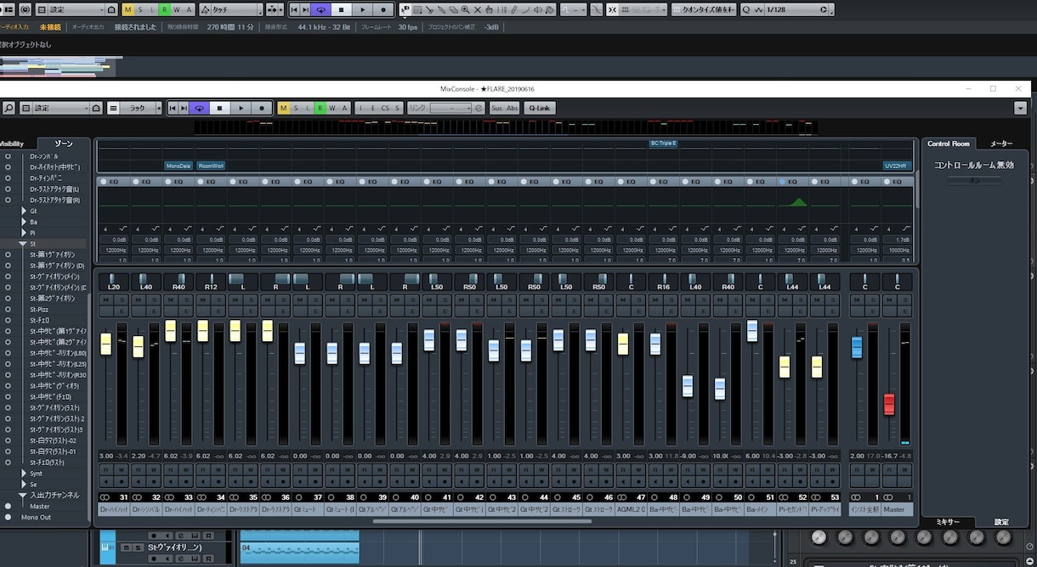Switch to the Visibility tab
The width and height of the screenshot is (1037, 567).
click(x=12, y=143)
